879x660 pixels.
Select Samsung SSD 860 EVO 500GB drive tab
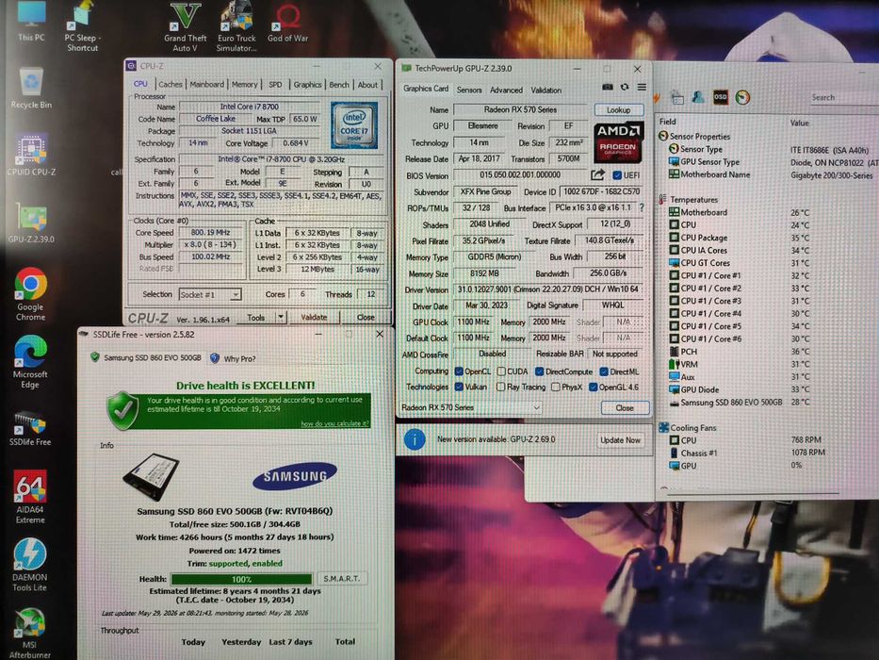coord(146,357)
